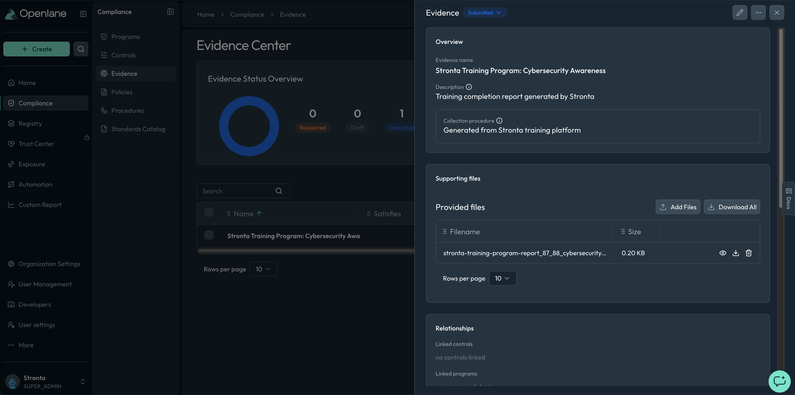Click the search icon beside Create
Screen dimensions: 795x395
pyautogui.click(x=81, y=49)
